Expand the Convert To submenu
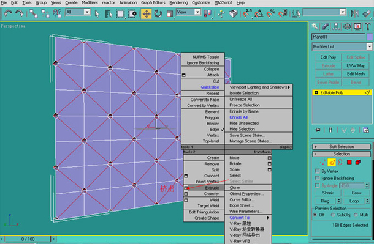 (248, 217)
